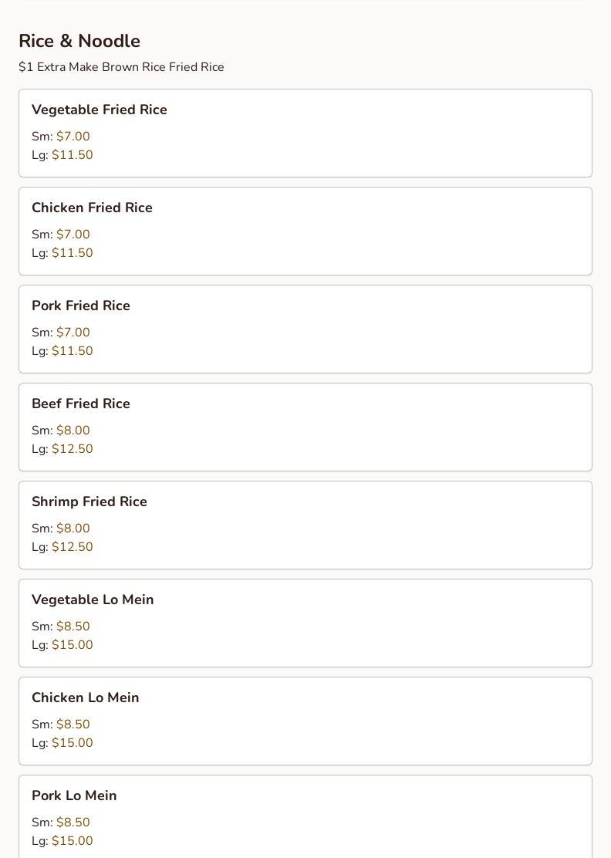Image resolution: width=611 pixels, height=858 pixels.
Task: Select Beef Fried Rice small price $8.00
Action: (73, 431)
